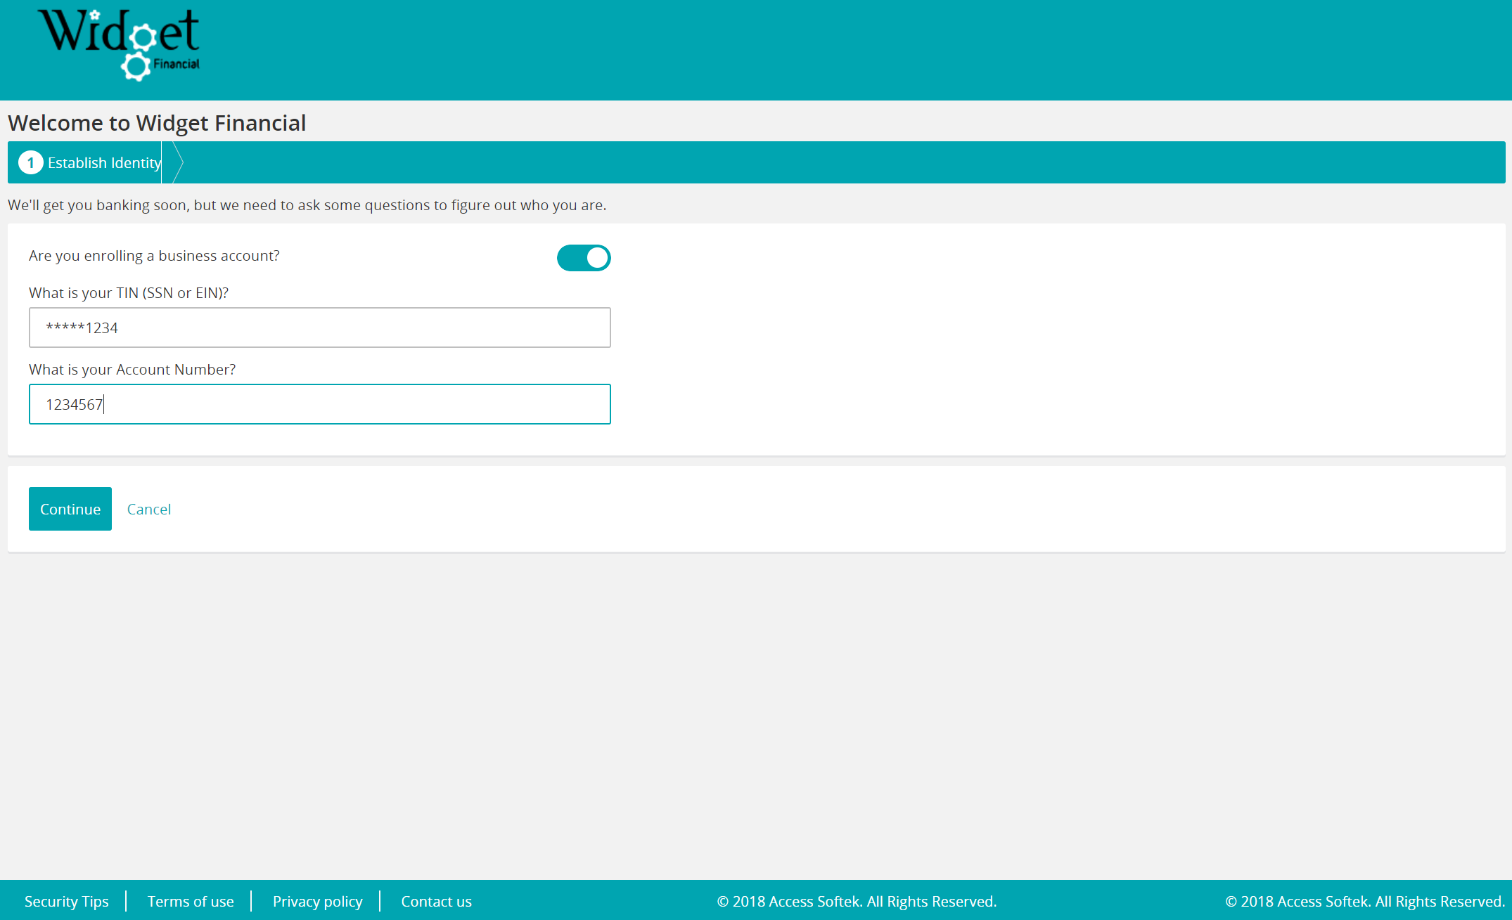Open Terms of use in the footer
Screen dimensions: 1512x920
coord(190,901)
